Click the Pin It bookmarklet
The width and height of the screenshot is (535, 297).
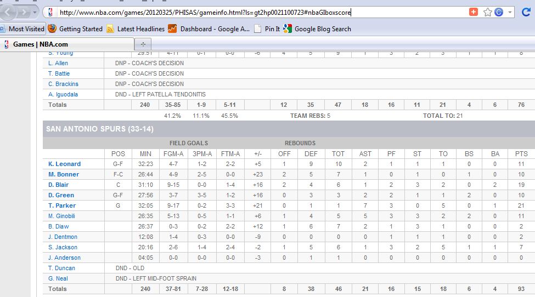267,29
